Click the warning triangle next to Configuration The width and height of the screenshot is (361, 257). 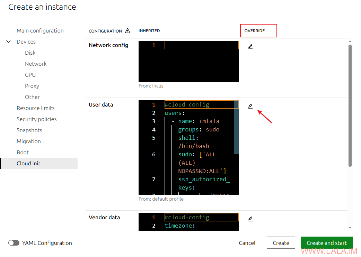point(127,31)
